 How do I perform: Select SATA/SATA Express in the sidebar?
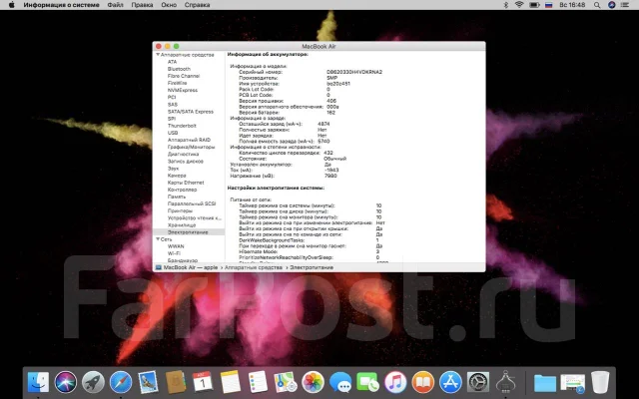tap(191, 112)
